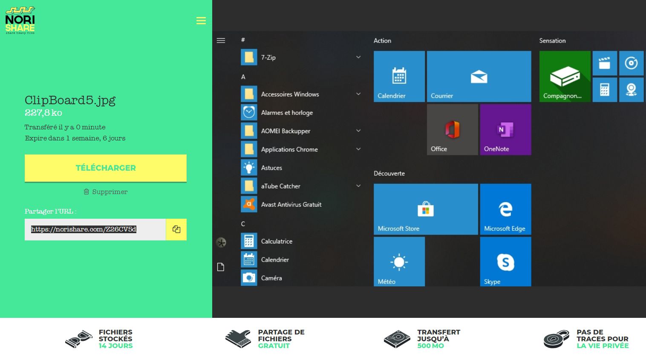Click the Sensation tile group title
646x357 pixels.
tap(552, 40)
